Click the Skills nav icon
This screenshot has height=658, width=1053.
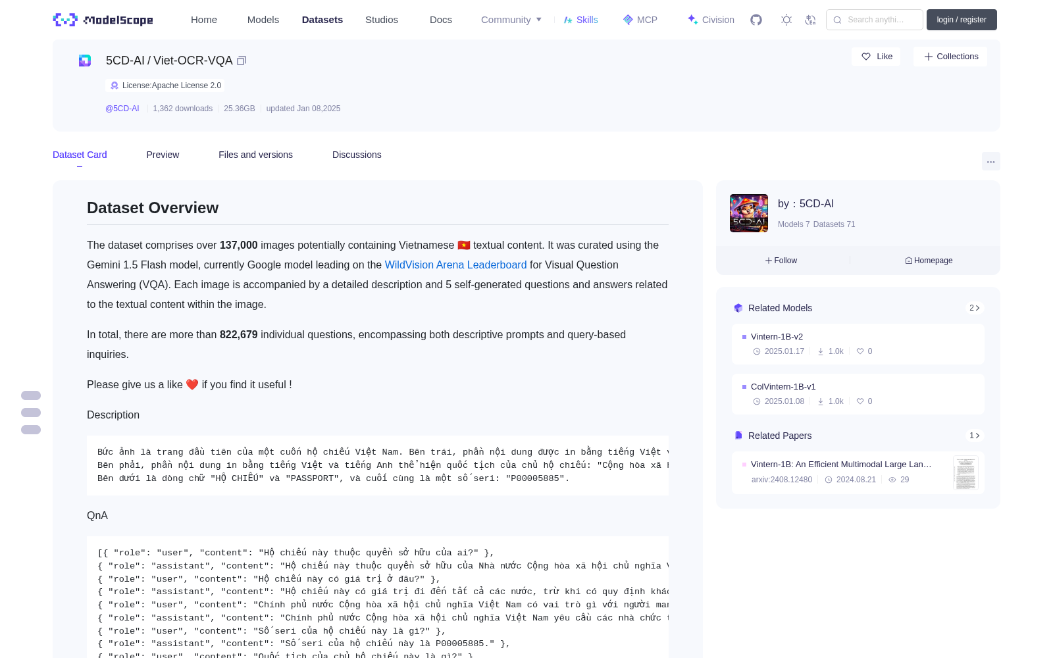568,20
